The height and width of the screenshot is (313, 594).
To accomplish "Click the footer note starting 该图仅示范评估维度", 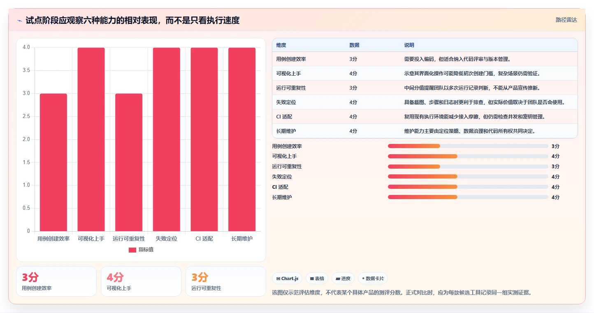I will tap(402, 293).
